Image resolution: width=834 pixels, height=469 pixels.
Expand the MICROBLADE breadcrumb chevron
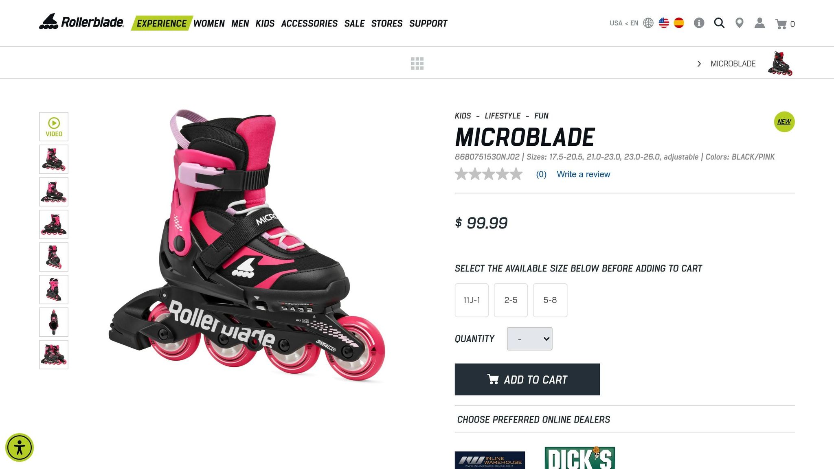[699, 64]
